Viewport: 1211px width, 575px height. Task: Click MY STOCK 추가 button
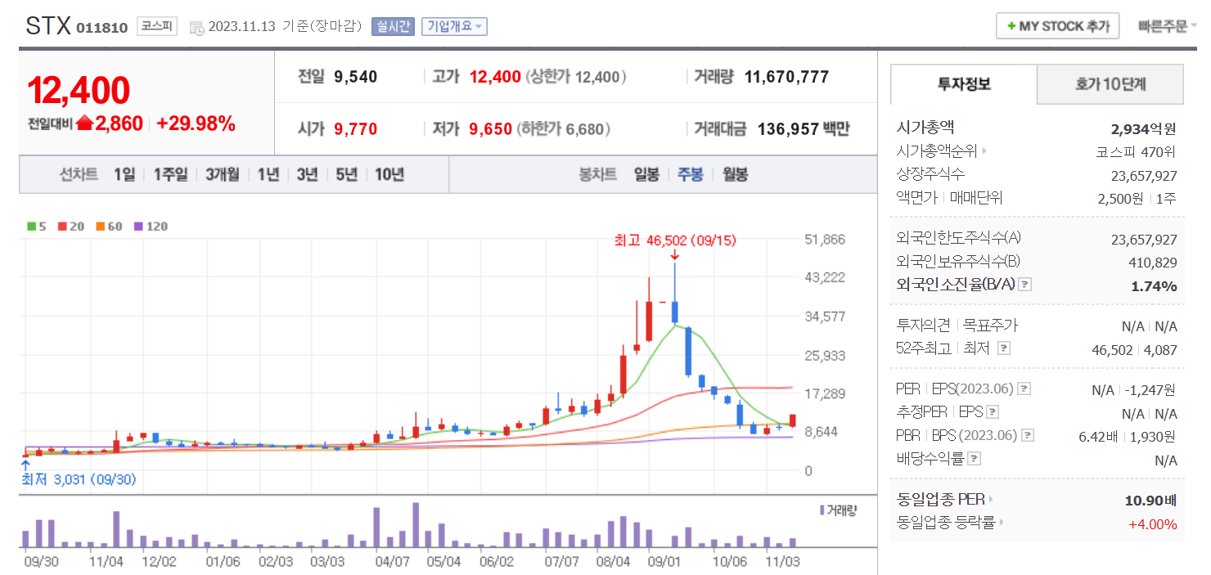1057,26
